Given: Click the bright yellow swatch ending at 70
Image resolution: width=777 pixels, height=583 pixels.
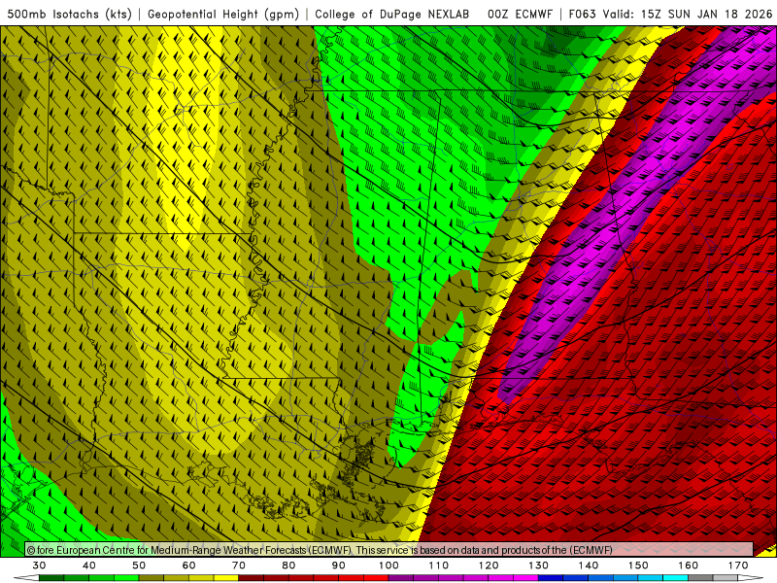Looking at the screenshot, I should pyautogui.click(x=226, y=578).
